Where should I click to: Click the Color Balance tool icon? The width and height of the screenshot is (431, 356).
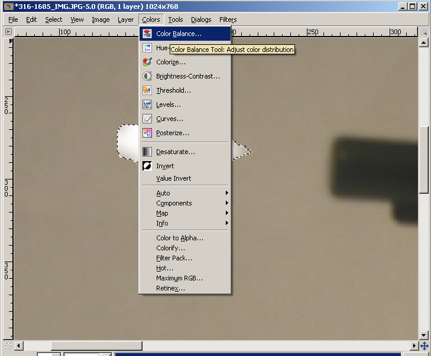pos(147,34)
